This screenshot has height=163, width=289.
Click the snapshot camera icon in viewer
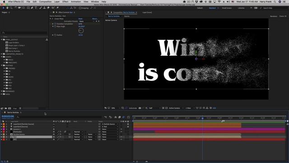140,108
